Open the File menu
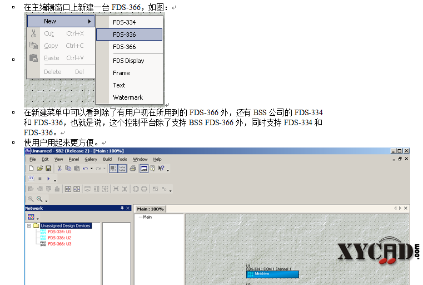This screenshot has width=423, height=285. click(33, 159)
